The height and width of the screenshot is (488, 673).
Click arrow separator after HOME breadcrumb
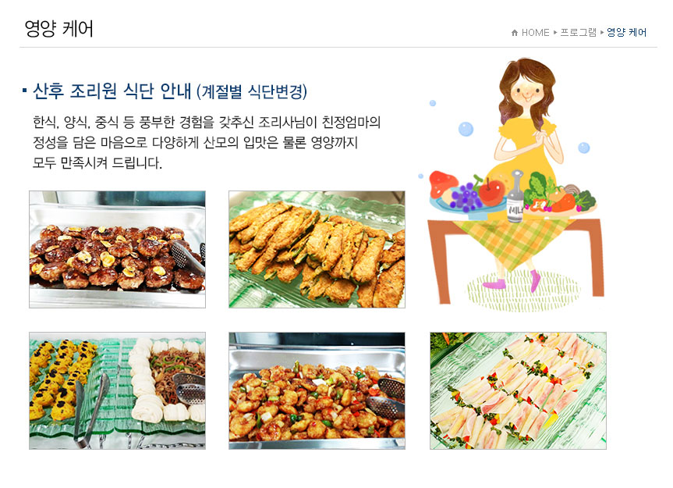[555, 33]
